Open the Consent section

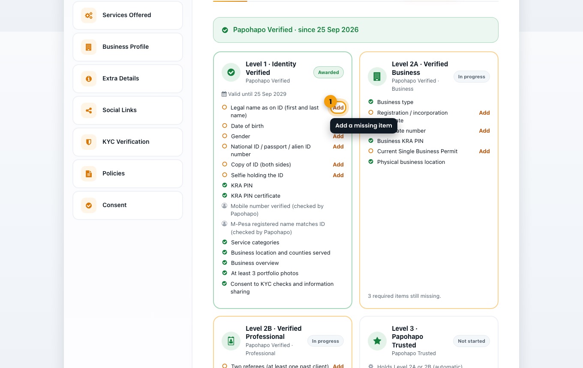[128, 205]
